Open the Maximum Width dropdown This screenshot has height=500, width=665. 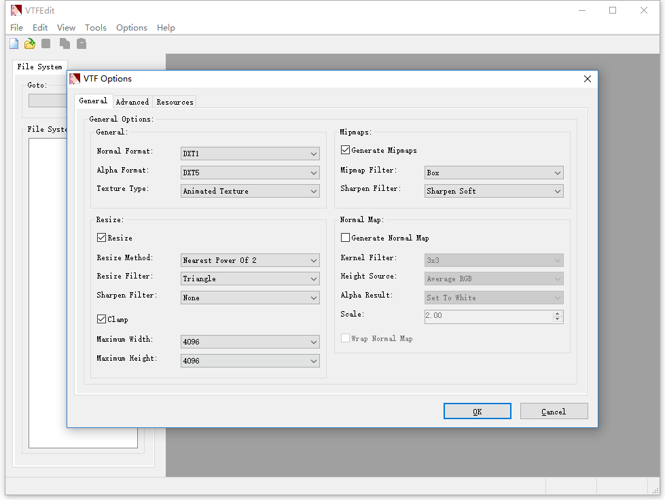point(250,342)
